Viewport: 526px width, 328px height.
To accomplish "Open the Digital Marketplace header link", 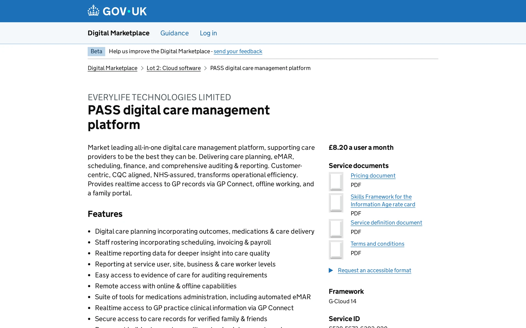I will (x=118, y=33).
